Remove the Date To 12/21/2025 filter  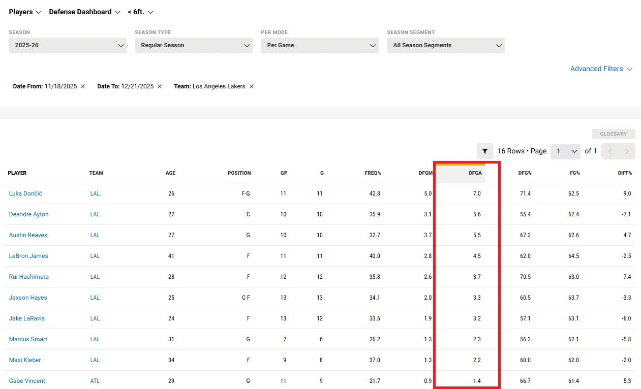[160, 86]
